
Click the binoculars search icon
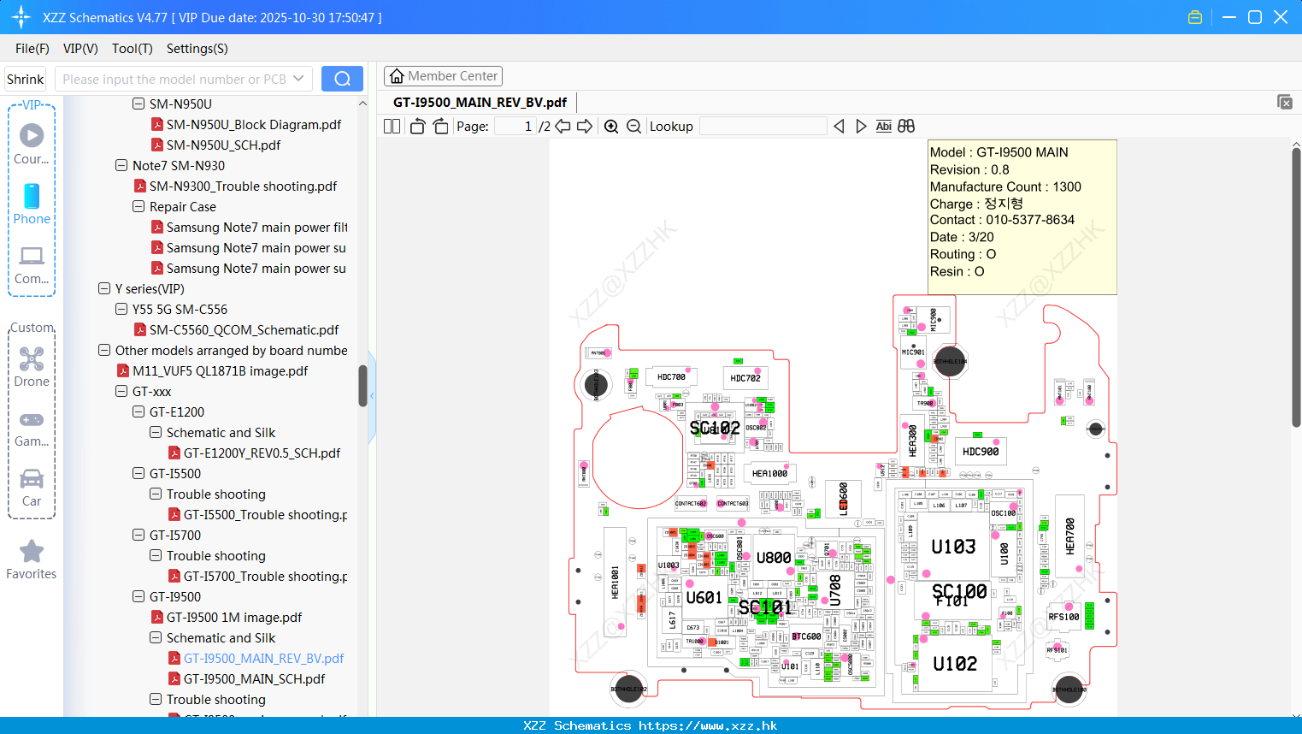coord(906,126)
